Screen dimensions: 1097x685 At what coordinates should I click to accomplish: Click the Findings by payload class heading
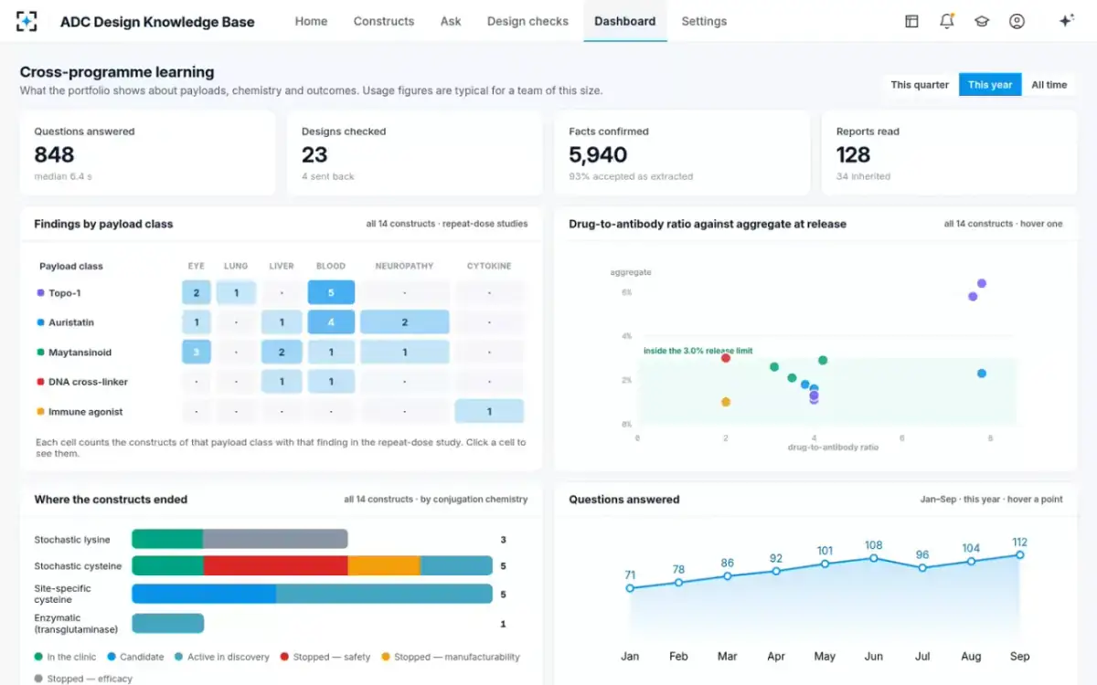(103, 224)
